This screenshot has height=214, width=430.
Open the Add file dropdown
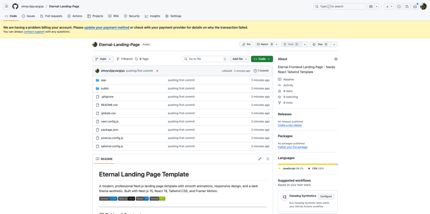point(240,59)
